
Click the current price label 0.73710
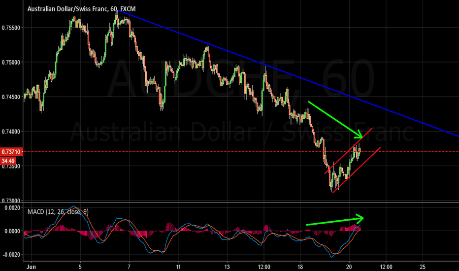11,152
